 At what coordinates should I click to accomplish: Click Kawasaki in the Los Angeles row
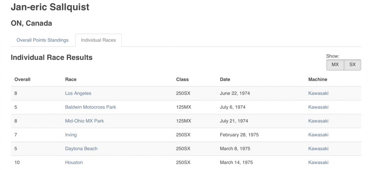(318, 93)
